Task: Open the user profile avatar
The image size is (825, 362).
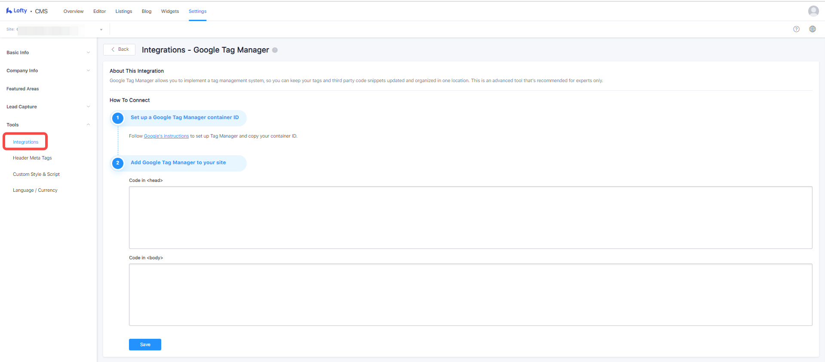Action: pyautogui.click(x=813, y=11)
